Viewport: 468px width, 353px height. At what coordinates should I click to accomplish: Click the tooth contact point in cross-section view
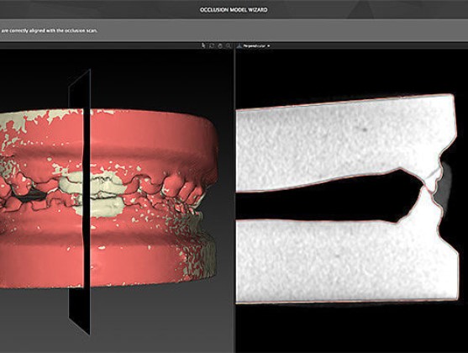428,187
